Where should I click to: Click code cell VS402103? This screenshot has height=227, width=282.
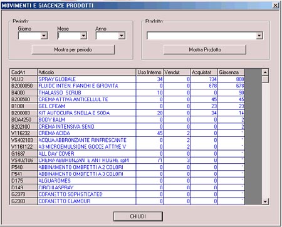point(24,140)
